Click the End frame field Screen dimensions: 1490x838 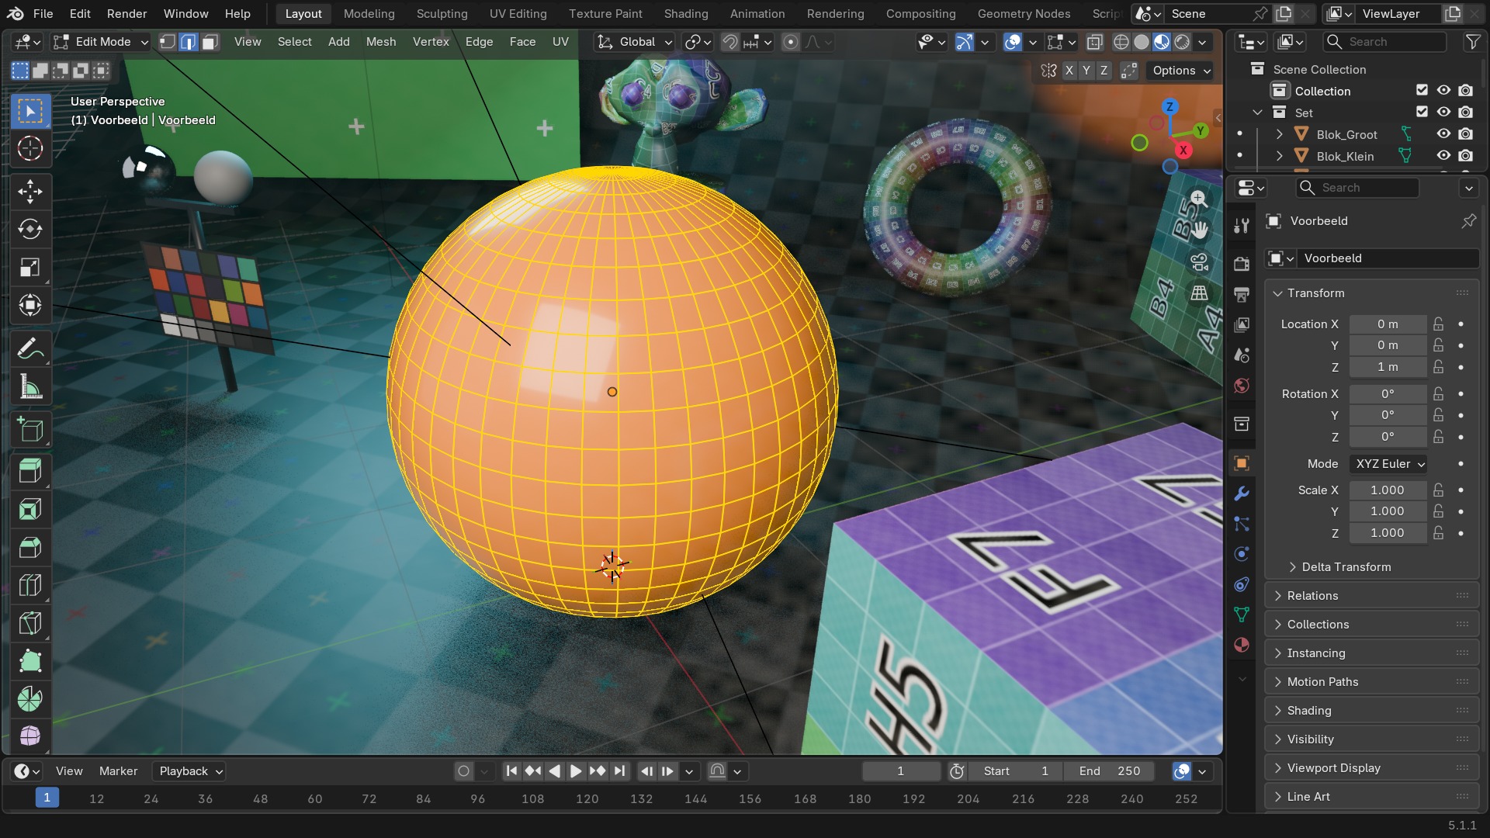[x=1110, y=771]
